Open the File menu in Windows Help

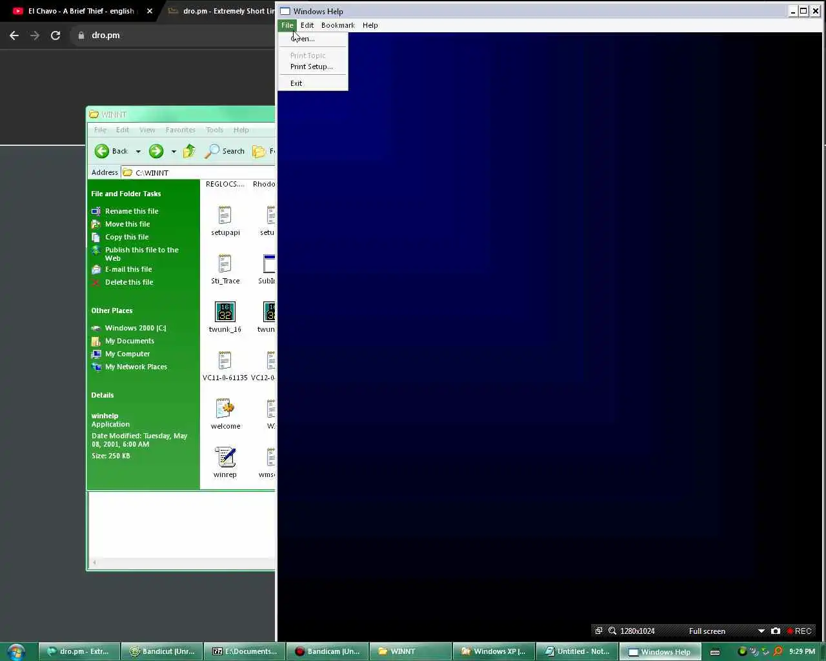click(x=287, y=25)
